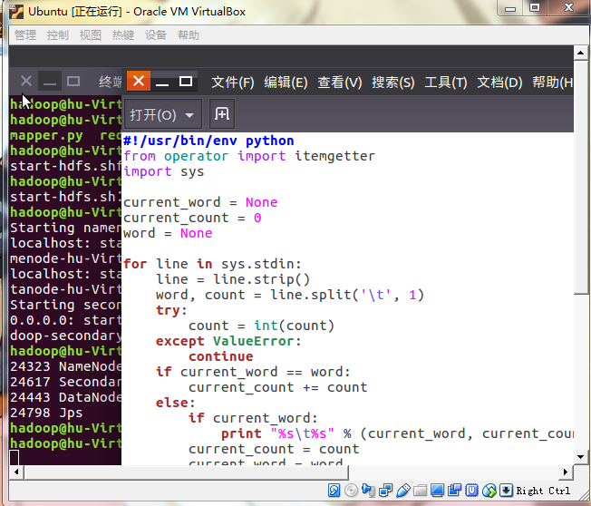Image resolution: width=591 pixels, height=506 pixels.
Task: Open the 编辑(E) menu in gedit
Action: tap(286, 82)
